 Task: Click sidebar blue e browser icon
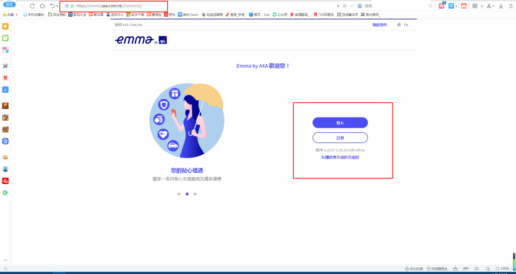(x=5, y=89)
